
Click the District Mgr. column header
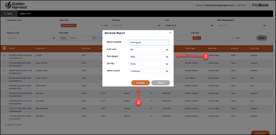coord(190,48)
